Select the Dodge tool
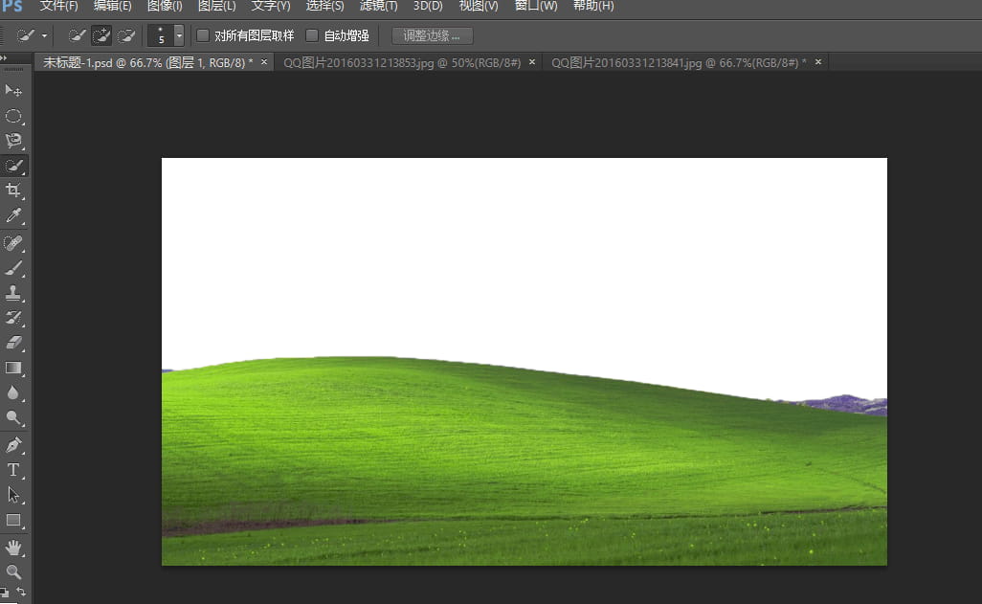This screenshot has height=604, width=982. click(x=13, y=418)
